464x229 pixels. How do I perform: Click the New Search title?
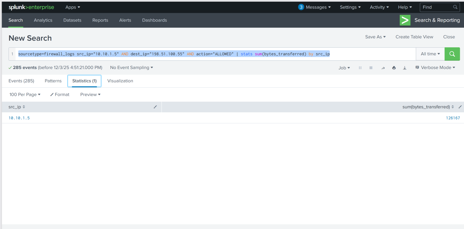30,38
